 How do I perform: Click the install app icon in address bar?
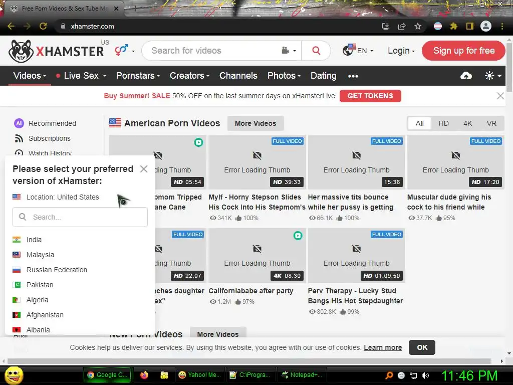(x=386, y=26)
